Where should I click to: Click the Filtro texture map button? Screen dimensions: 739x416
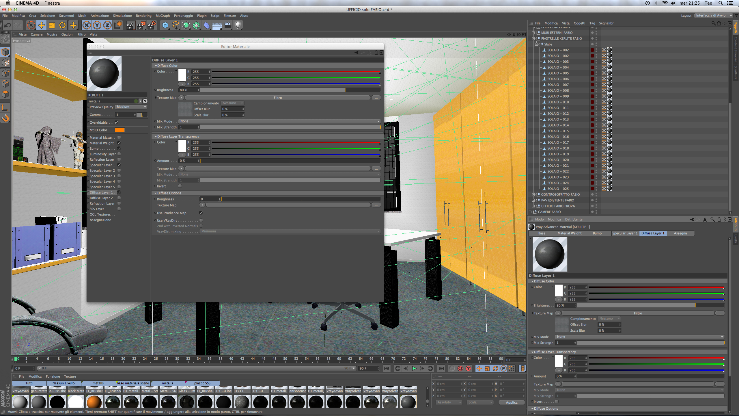277,98
